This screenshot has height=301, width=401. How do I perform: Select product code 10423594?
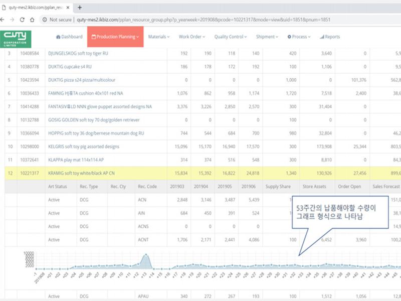coord(30,80)
